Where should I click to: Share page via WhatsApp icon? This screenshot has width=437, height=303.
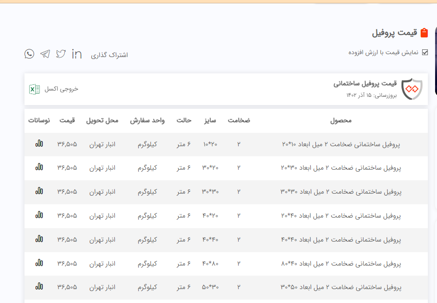(29, 54)
